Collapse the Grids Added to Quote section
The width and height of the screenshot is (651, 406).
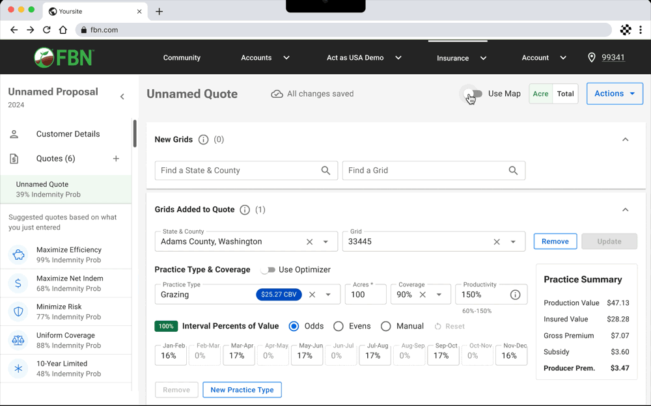pyautogui.click(x=625, y=210)
